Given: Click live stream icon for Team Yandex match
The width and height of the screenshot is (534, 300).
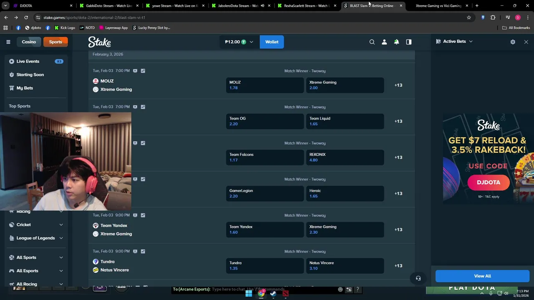Looking at the screenshot, I should coord(135,215).
